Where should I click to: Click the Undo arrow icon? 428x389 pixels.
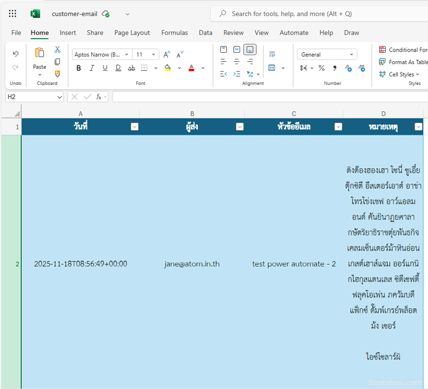click(15, 54)
